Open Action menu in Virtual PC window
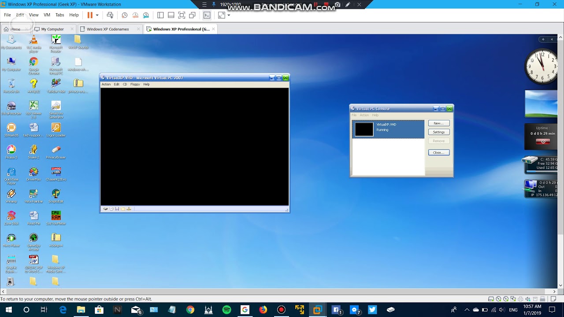The height and width of the screenshot is (317, 564). (106, 84)
